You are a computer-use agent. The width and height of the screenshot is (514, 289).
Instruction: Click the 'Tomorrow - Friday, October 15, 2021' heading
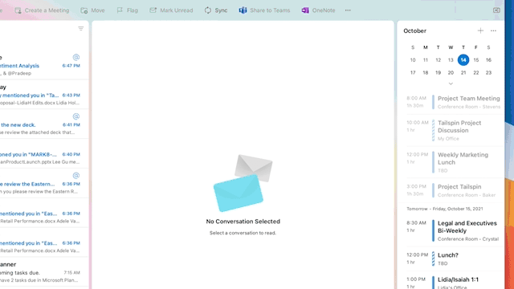tap(445, 209)
